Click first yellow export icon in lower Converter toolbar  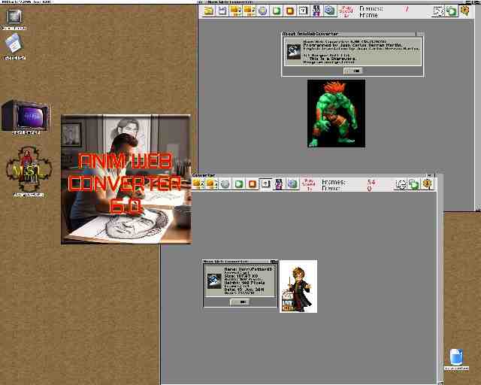198,184
